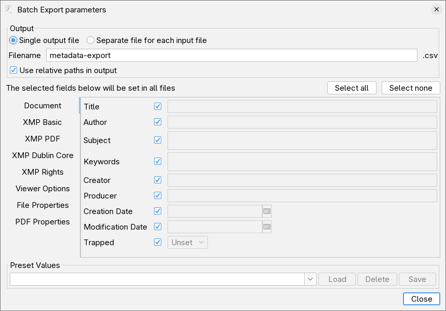Viewport: 446px width, 311px height.
Task: Toggle the Author export checkbox
Action: pos(157,122)
